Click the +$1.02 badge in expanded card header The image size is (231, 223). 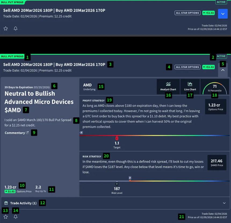(208, 67)
